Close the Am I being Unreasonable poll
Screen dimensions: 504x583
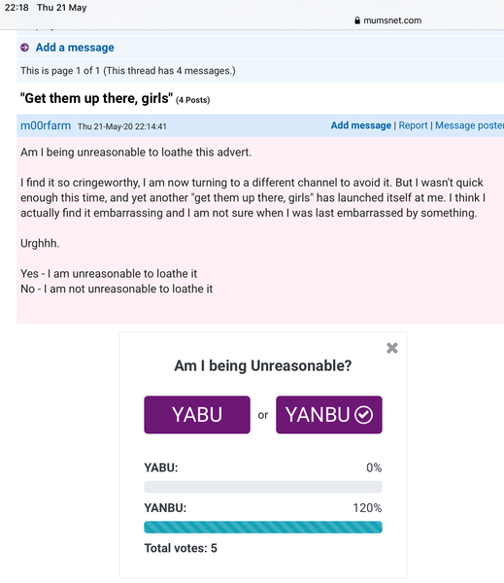[x=392, y=348]
